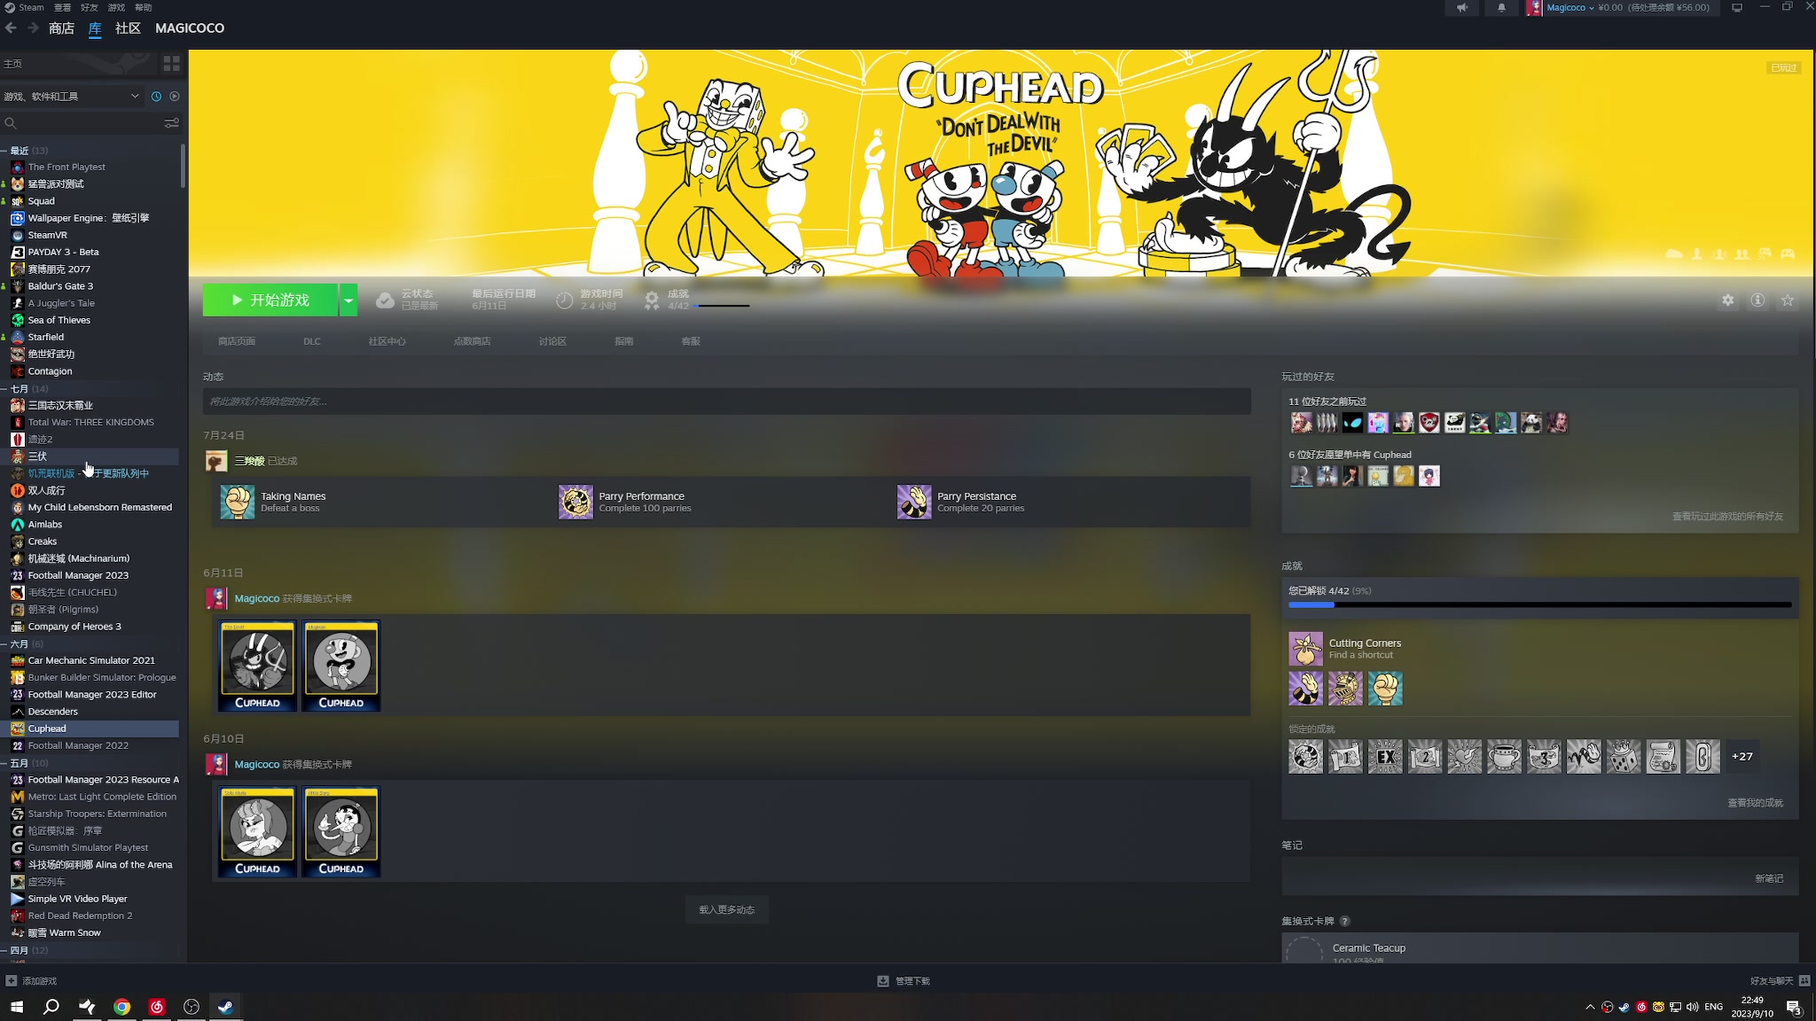Switch library to grid collections view

(171, 64)
